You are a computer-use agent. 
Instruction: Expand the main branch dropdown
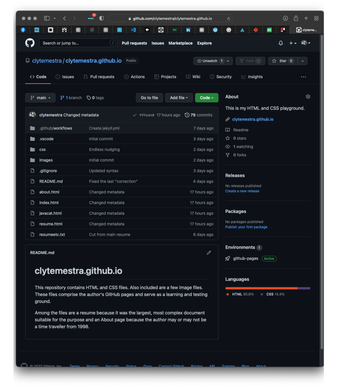40,98
